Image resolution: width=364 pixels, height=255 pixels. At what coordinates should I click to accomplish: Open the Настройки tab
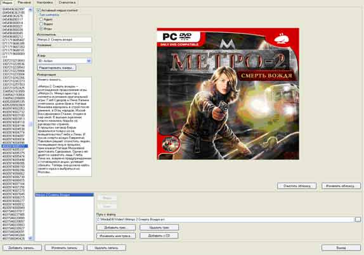(44, 3)
